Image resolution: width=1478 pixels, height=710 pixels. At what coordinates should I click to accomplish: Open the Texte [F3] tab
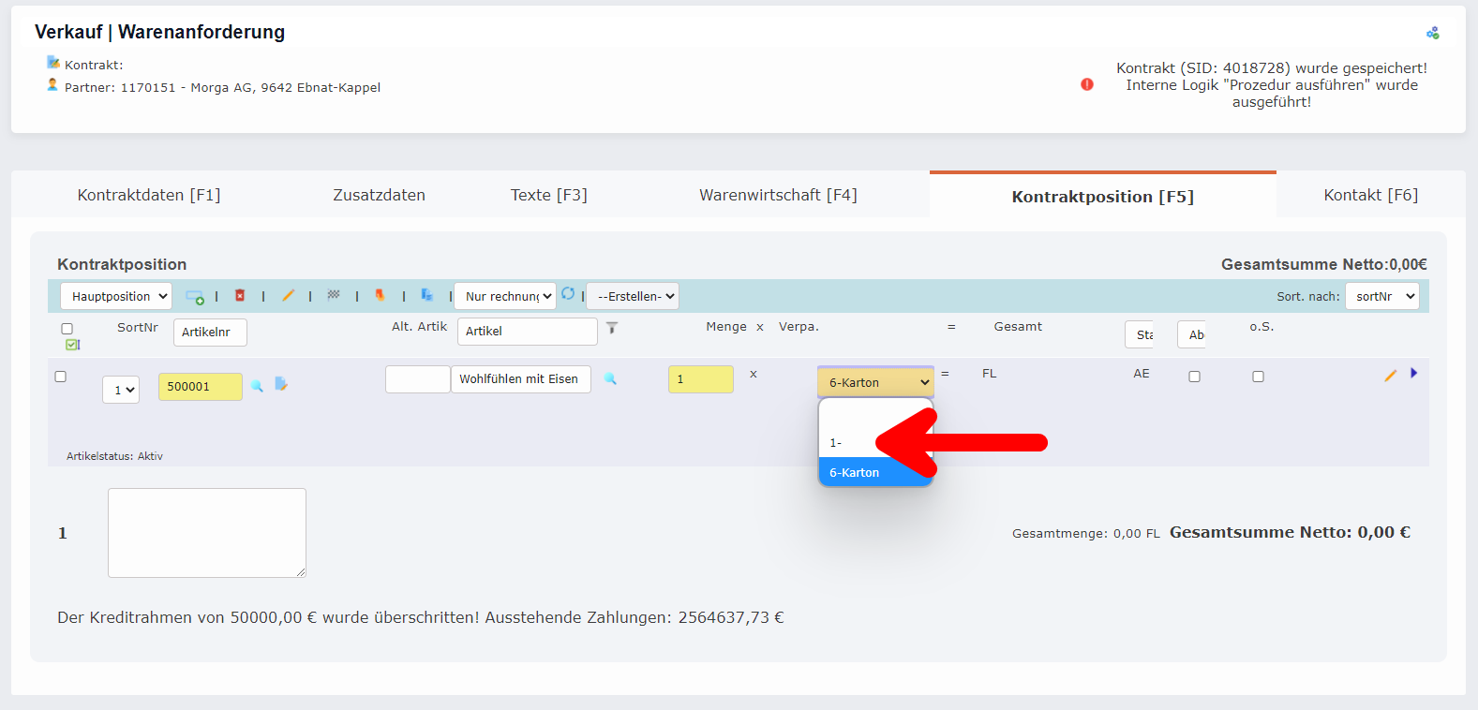coord(549,195)
